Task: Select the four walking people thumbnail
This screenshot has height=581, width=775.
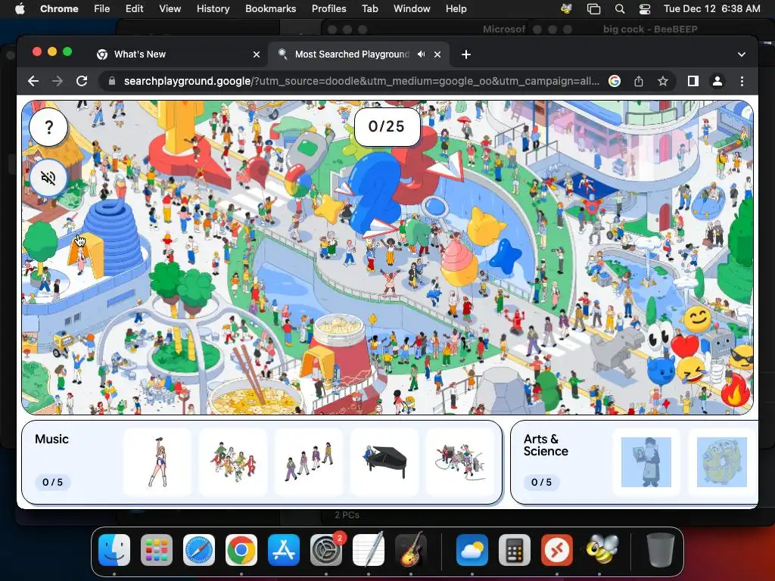Action: tap(309, 462)
